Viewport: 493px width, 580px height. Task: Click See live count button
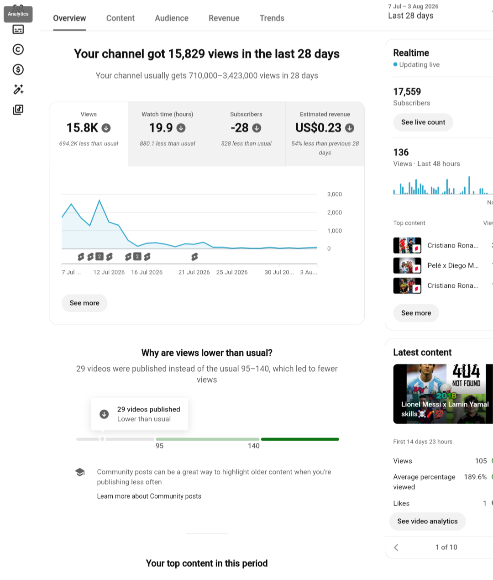(x=423, y=122)
